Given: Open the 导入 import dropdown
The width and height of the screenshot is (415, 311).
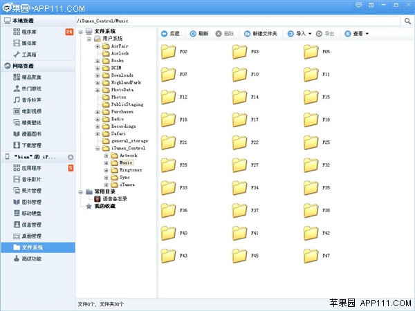Looking at the screenshot, I should [299, 34].
